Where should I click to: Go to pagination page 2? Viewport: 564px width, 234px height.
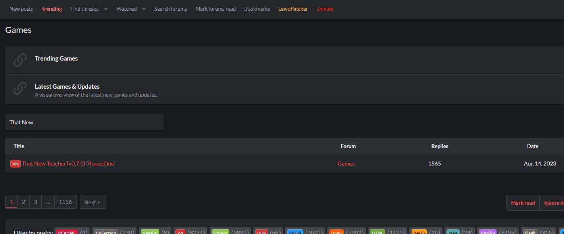(x=23, y=202)
